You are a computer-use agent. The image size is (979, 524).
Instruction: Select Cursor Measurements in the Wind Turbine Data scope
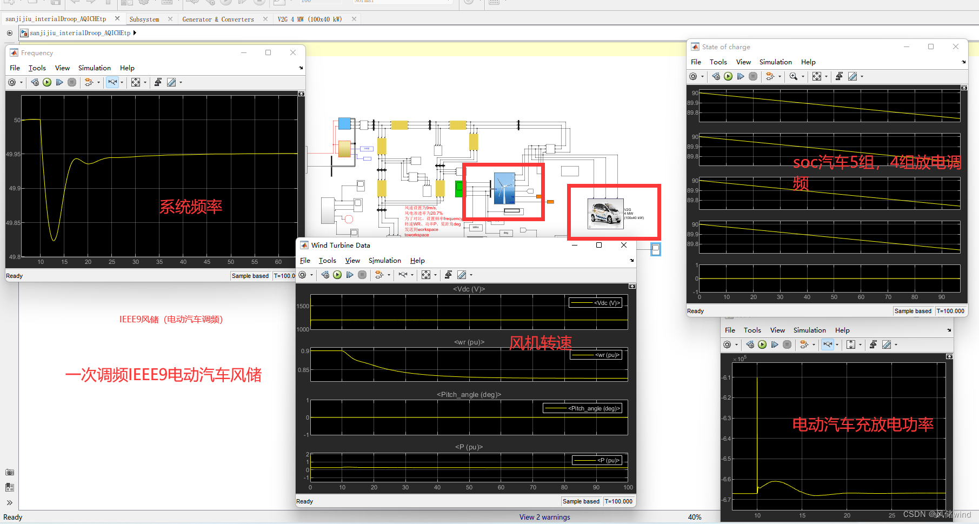pyautogui.click(x=461, y=275)
